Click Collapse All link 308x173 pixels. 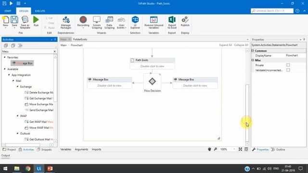pos(241,45)
